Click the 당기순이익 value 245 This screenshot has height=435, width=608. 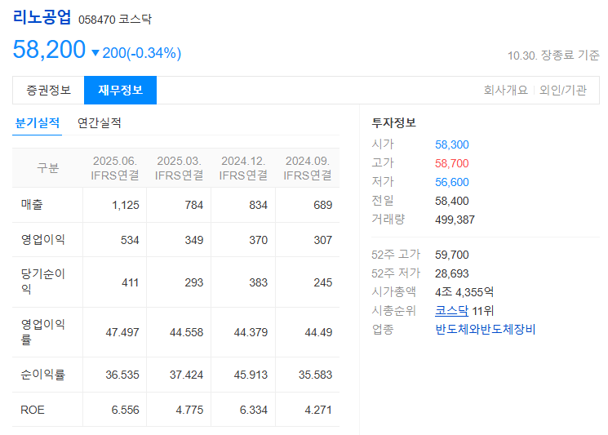pos(322,282)
